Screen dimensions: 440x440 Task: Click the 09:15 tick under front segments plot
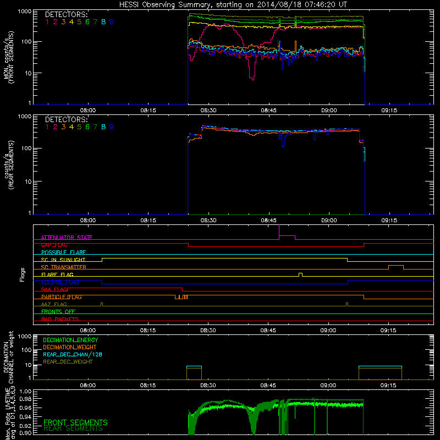tap(389, 111)
